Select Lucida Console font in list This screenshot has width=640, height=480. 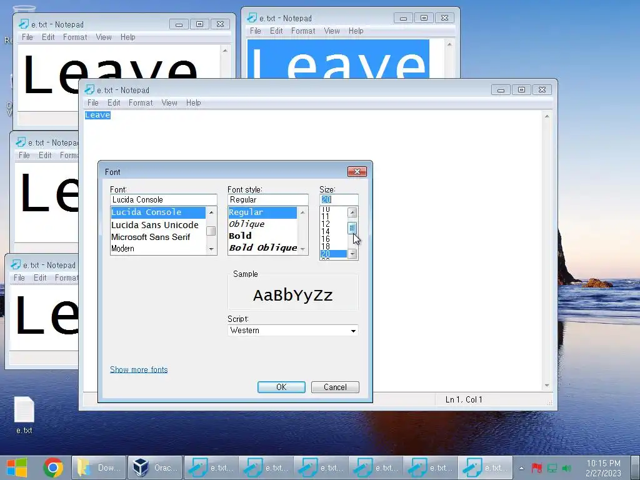158,212
